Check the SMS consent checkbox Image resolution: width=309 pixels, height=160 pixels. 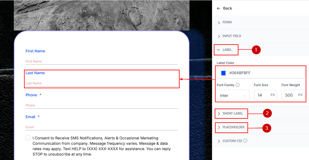(28, 138)
